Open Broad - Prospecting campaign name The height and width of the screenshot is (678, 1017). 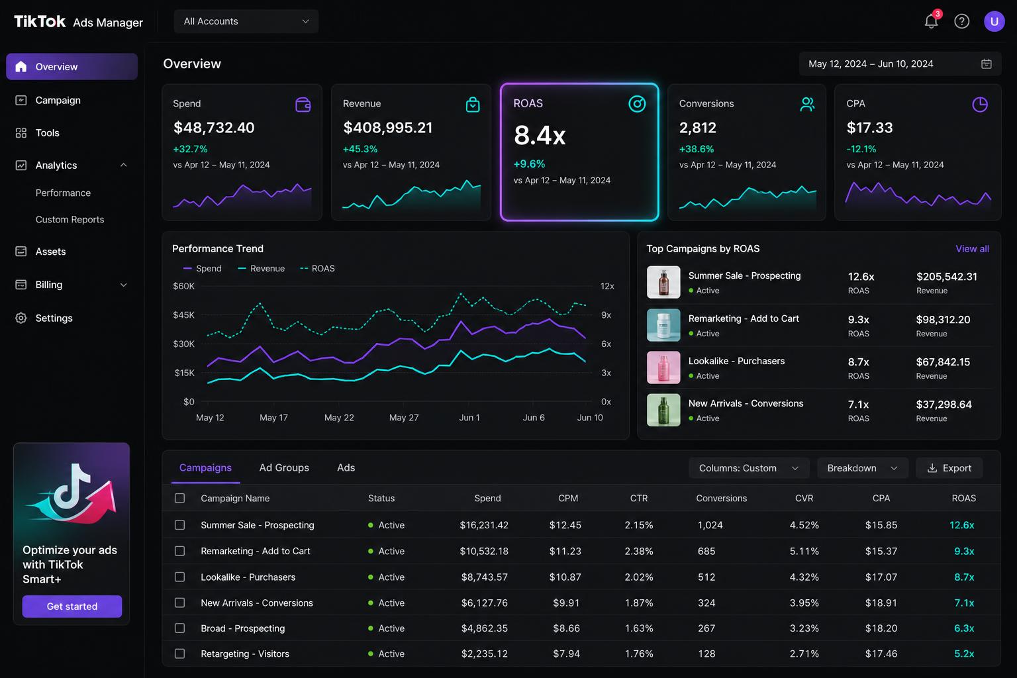(x=243, y=628)
